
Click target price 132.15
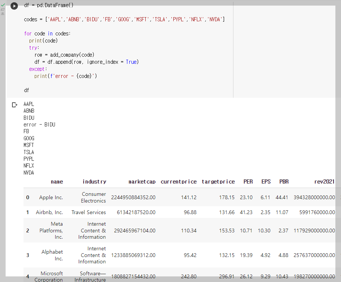coord(227,255)
